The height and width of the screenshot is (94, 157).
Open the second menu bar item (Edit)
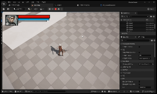tap(15, 2)
